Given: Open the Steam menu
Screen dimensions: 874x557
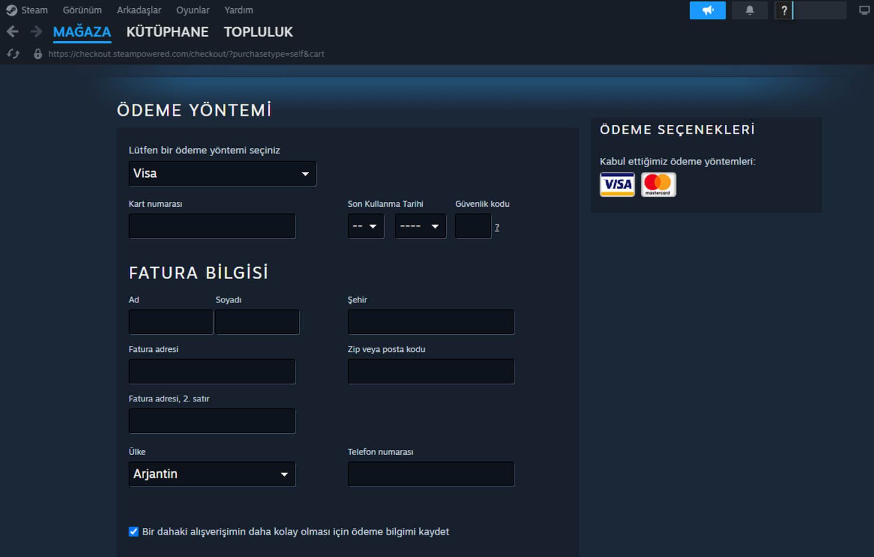Looking at the screenshot, I should [x=35, y=10].
